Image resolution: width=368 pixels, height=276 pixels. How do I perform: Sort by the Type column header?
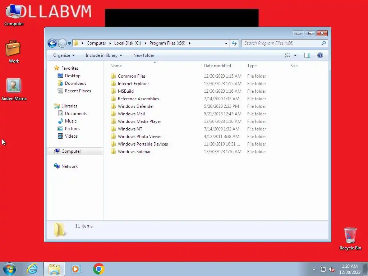(x=266, y=66)
